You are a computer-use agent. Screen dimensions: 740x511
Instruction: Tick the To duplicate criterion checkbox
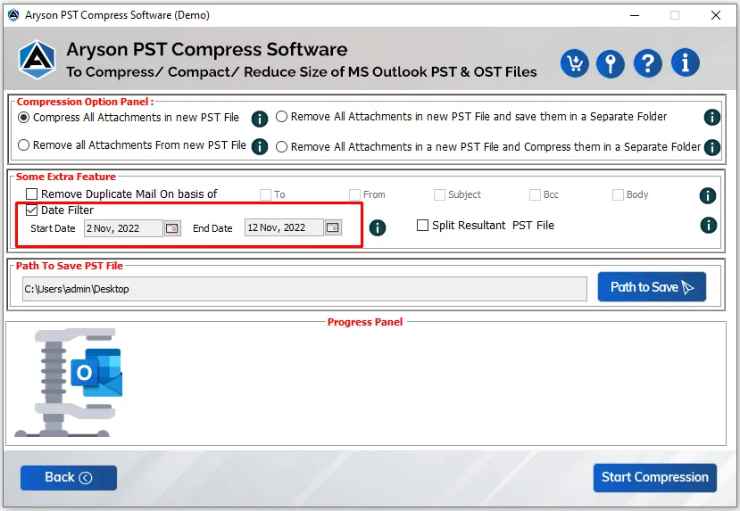click(x=266, y=194)
